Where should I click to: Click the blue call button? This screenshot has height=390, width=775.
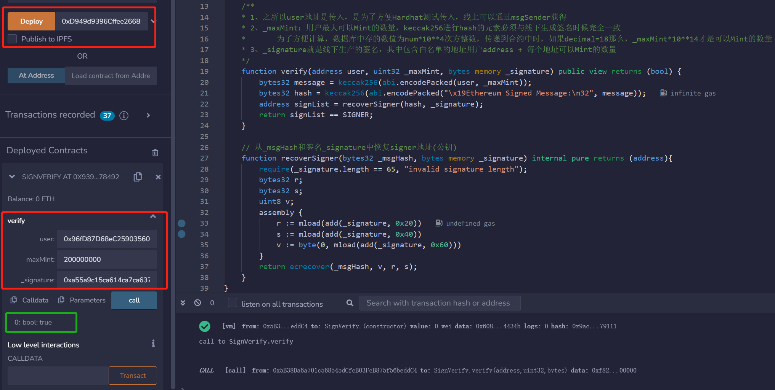pyautogui.click(x=134, y=300)
